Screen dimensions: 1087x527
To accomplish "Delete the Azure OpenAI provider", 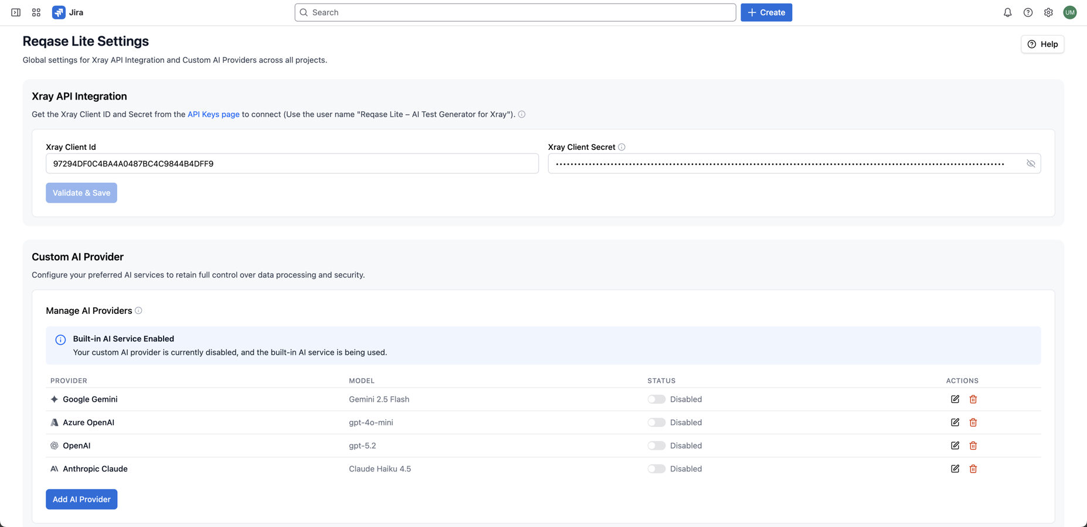I will click(973, 423).
